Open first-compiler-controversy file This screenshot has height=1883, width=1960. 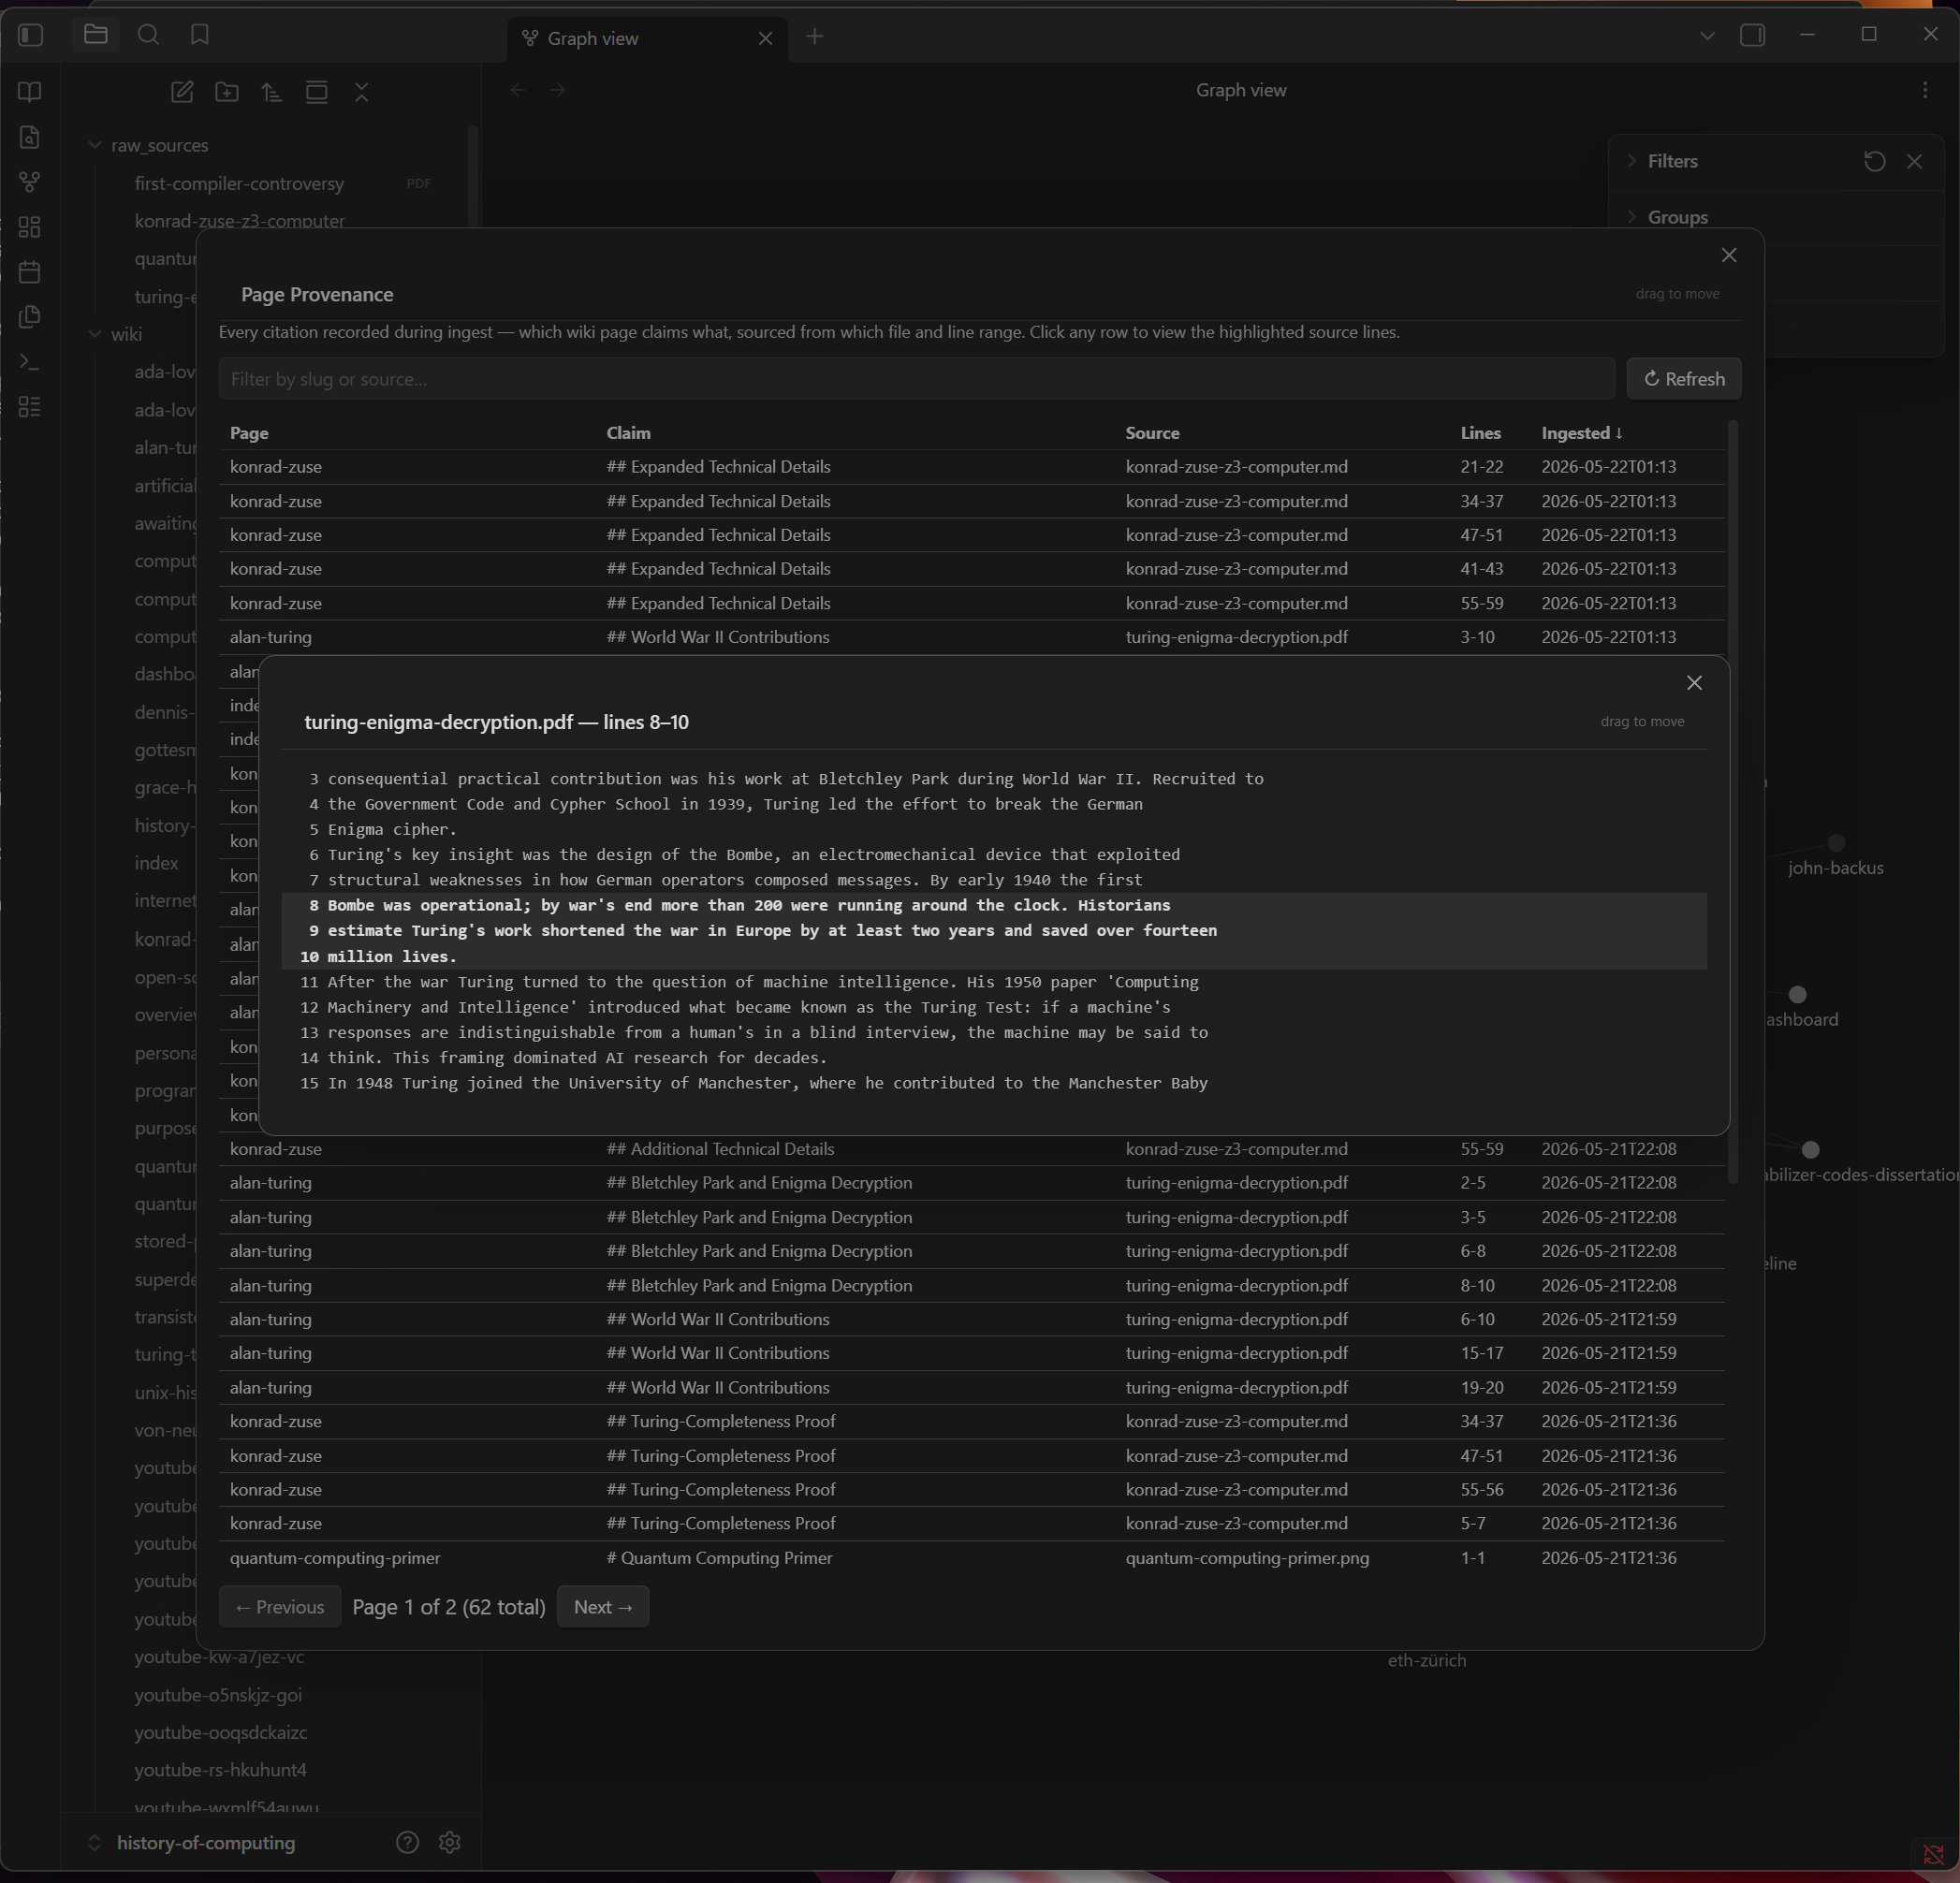tap(239, 183)
